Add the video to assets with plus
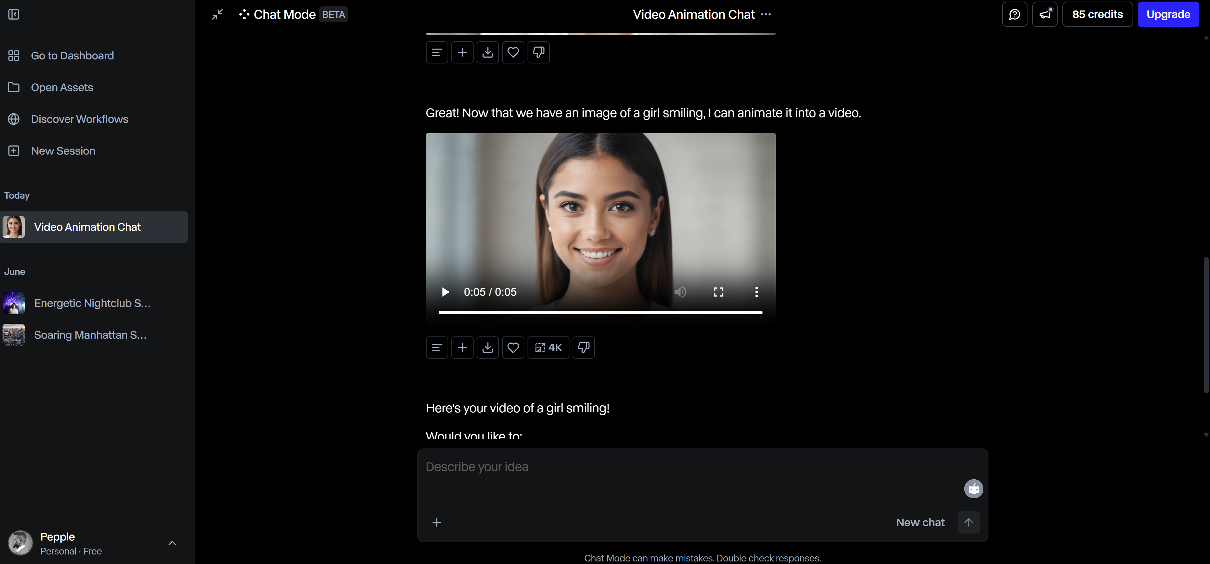Viewport: 1210px width, 564px height. [462, 348]
